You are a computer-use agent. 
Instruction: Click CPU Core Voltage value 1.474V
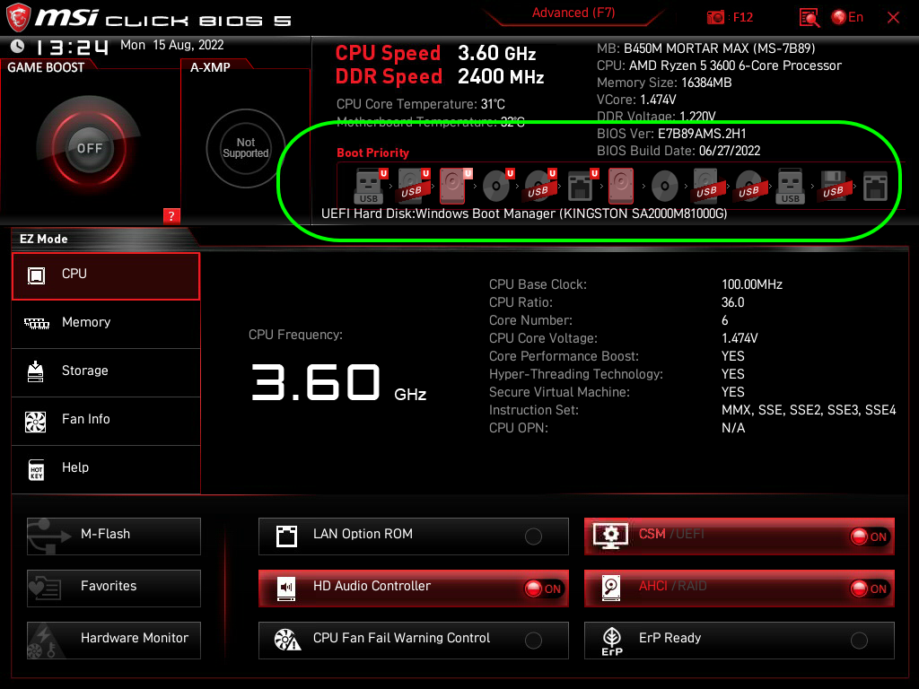point(740,338)
